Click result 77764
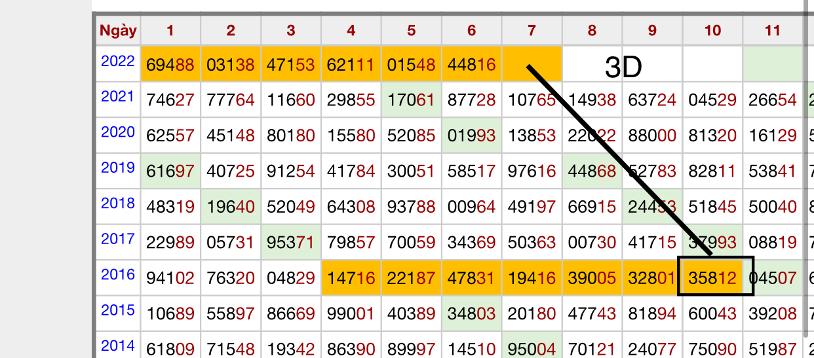814x358 pixels. pos(231,100)
